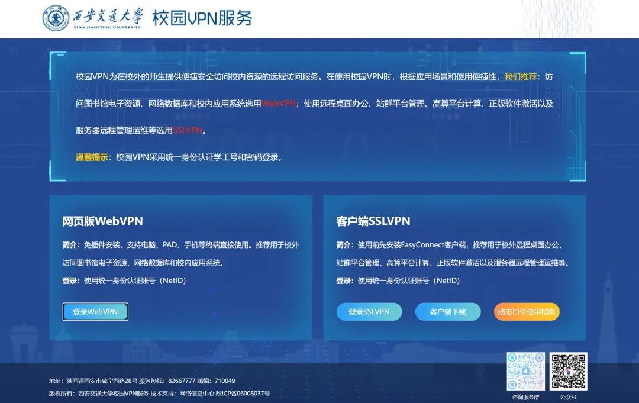
Task: Click the yellow 我们推荐 text
Action: click(x=521, y=76)
